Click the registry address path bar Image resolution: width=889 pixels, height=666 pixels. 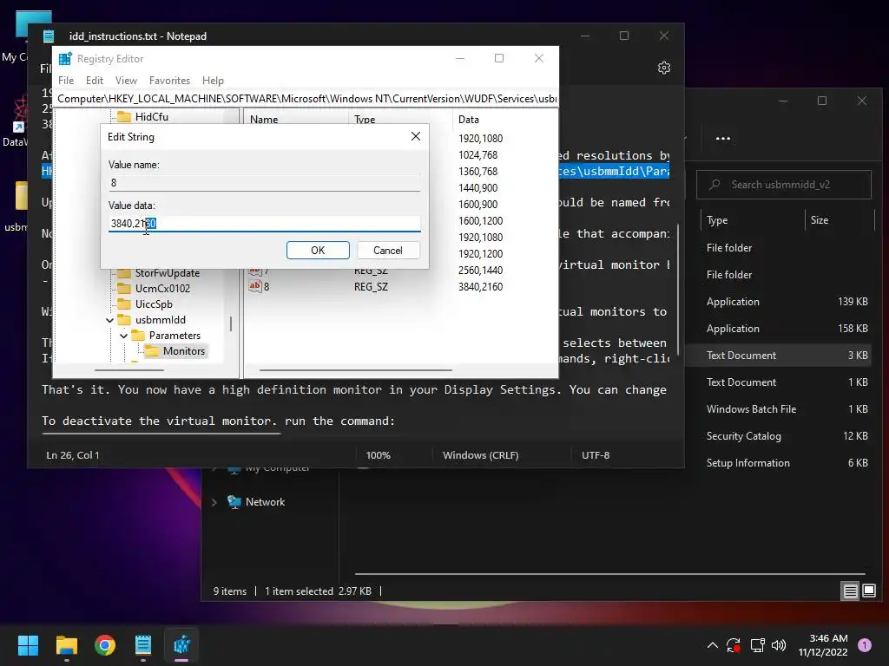click(x=306, y=99)
